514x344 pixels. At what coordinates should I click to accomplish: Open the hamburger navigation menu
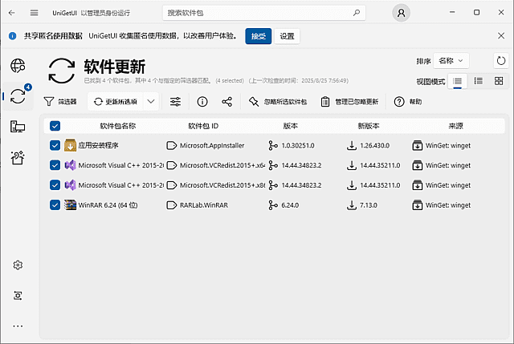click(x=34, y=13)
